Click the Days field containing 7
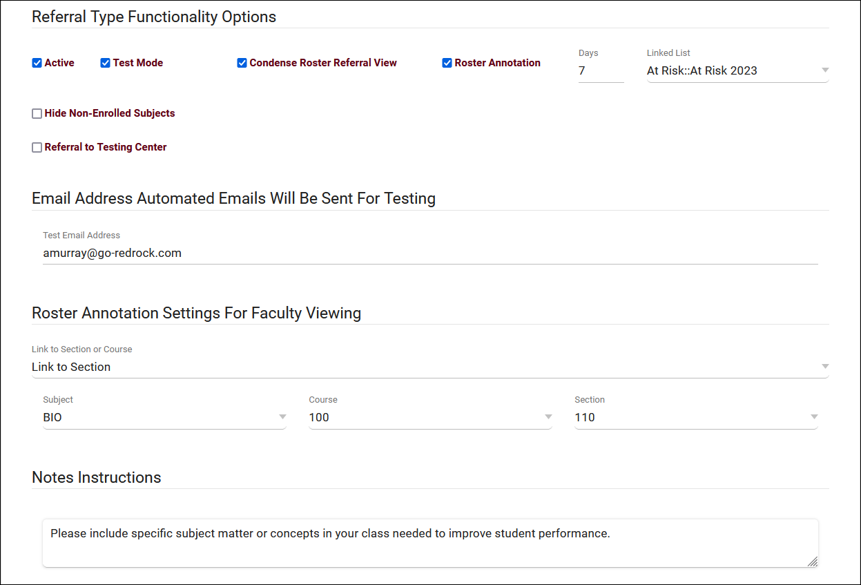The height and width of the screenshot is (585, 861). click(x=600, y=70)
